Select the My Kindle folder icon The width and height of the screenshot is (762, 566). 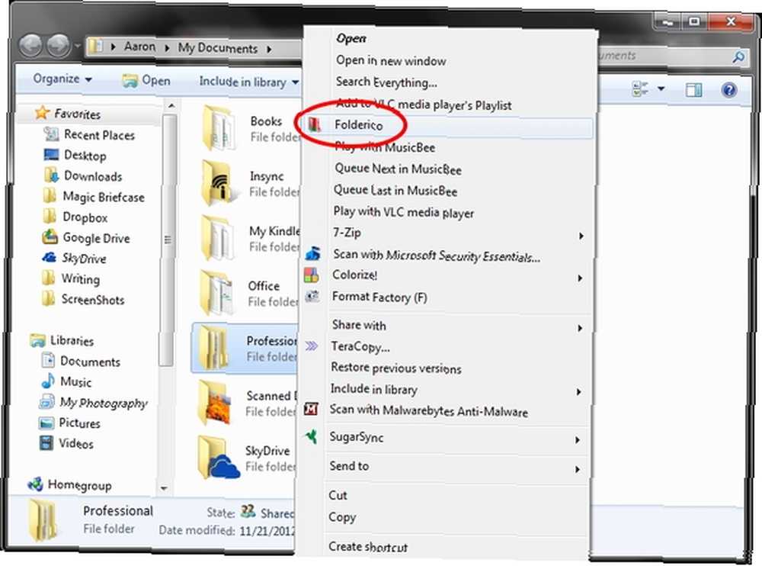217,238
